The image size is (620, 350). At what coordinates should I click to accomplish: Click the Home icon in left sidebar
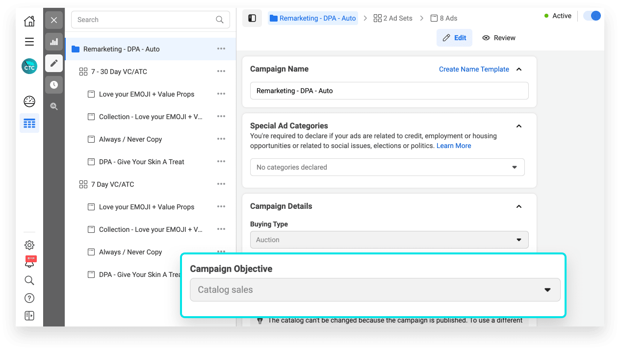[x=29, y=21]
